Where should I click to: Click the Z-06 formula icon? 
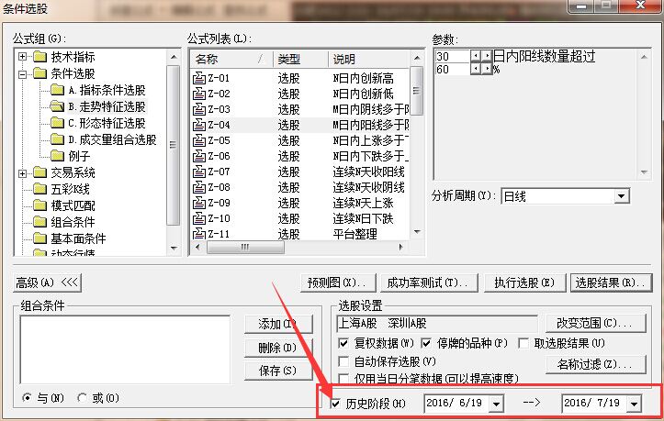tap(199, 156)
